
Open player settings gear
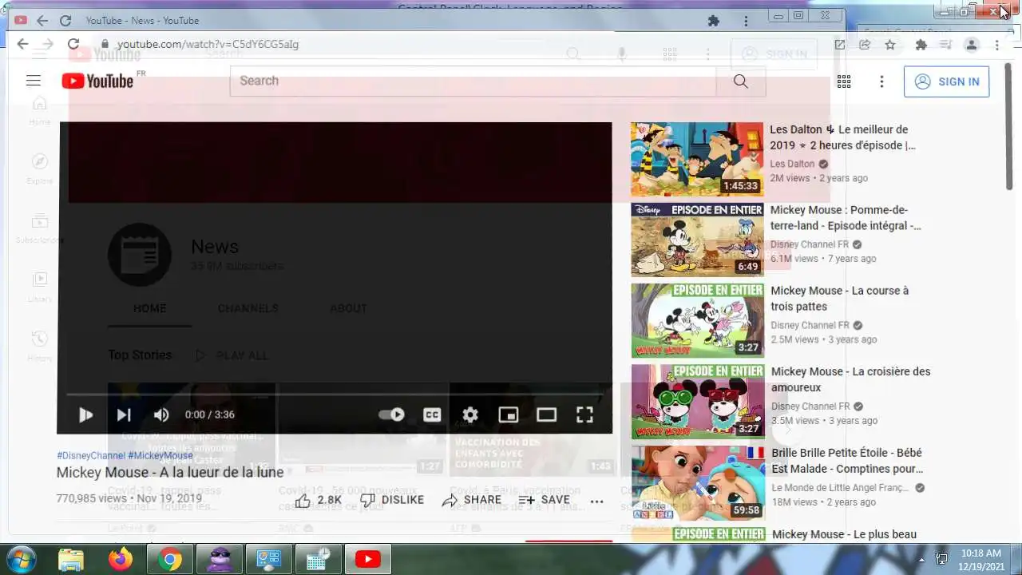[470, 414]
